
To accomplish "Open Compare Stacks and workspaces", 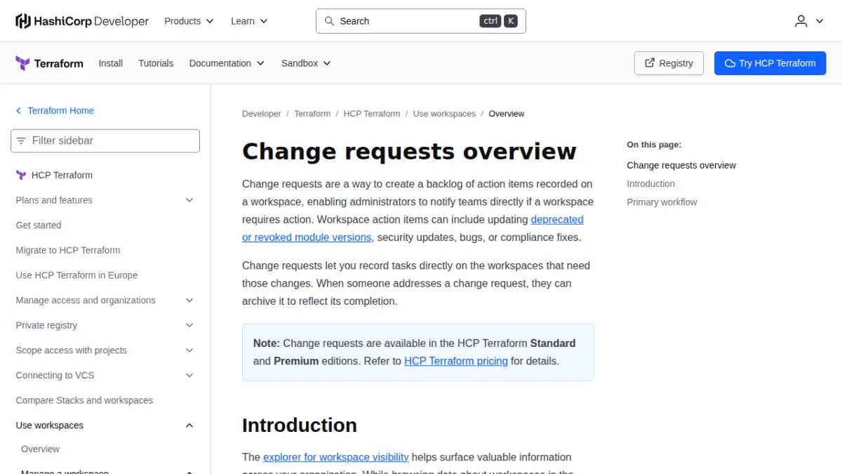I will 84,400.
